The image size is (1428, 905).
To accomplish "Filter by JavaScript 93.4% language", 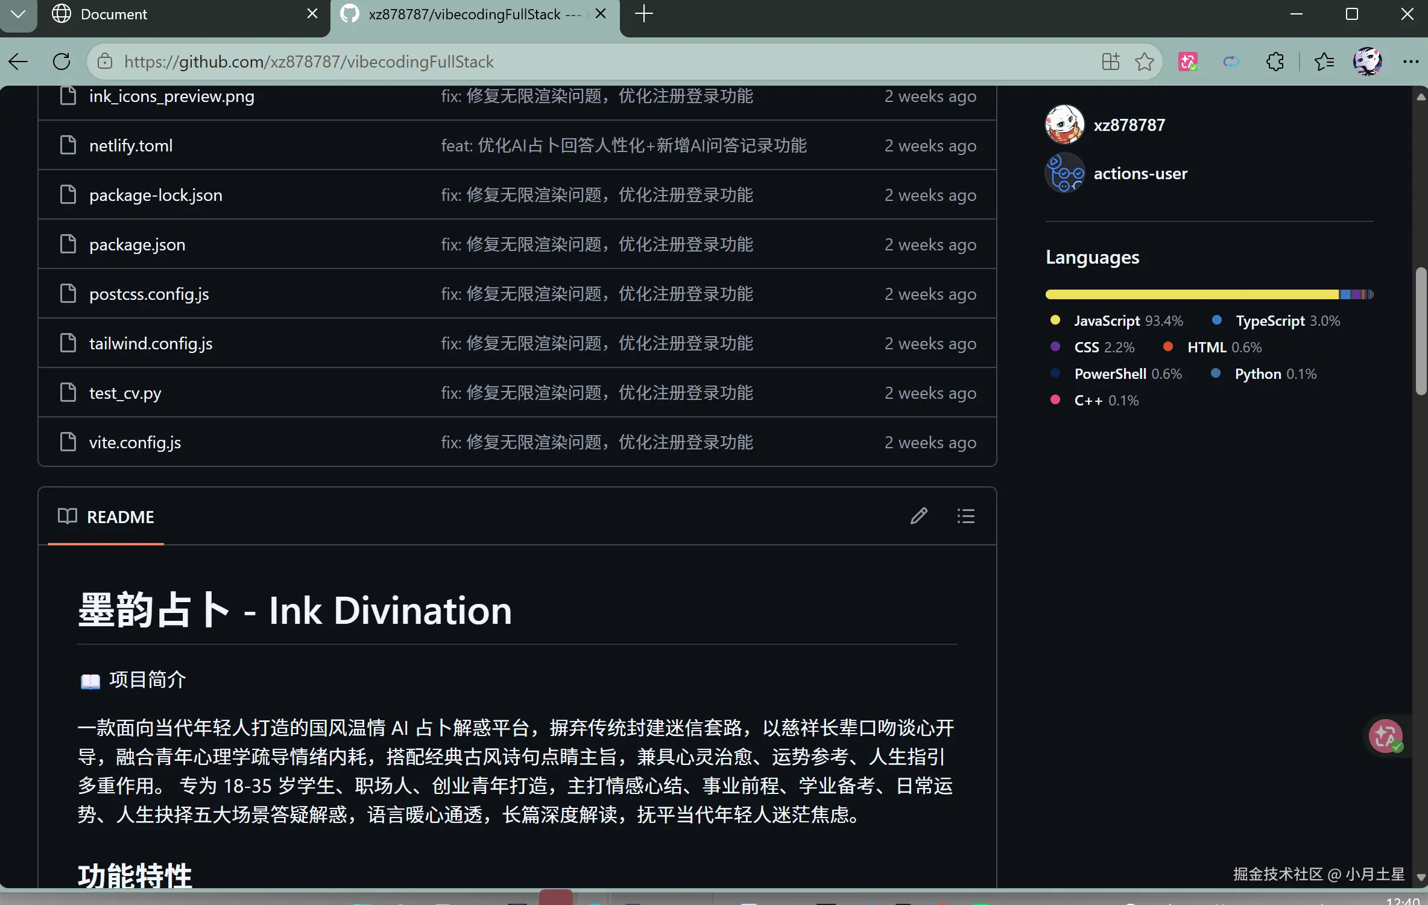I will coord(1116,320).
